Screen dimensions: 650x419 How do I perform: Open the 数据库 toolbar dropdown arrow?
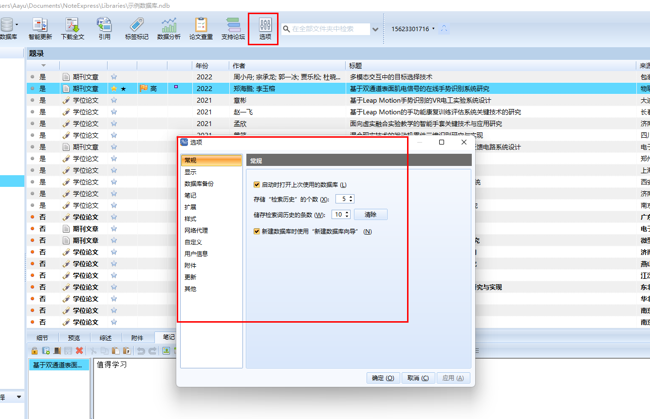[x=17, y=24]
